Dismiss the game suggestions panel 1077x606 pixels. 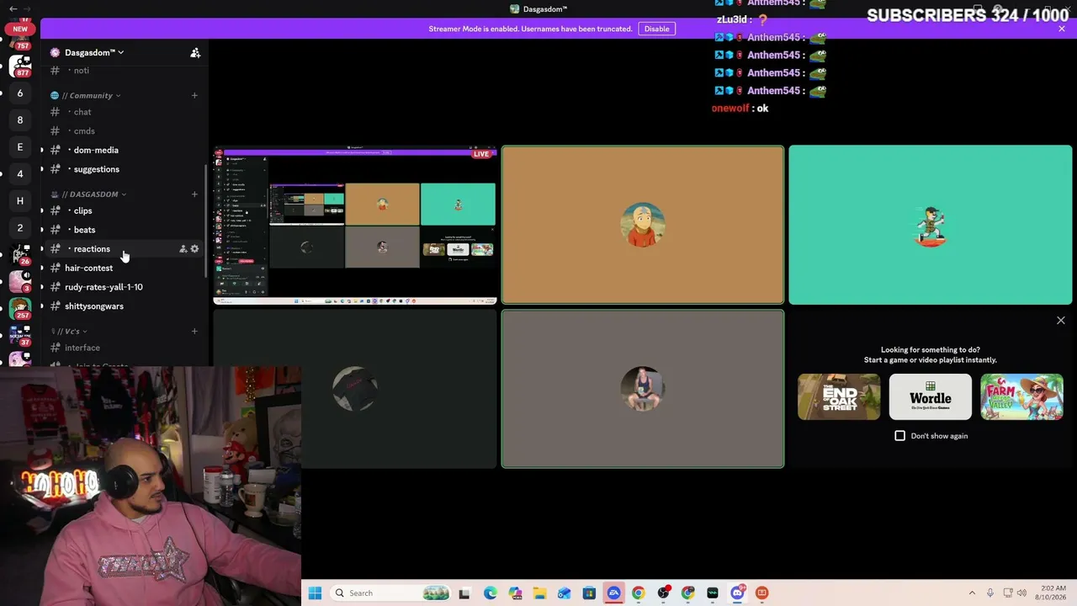click(x=1060, y=321)
